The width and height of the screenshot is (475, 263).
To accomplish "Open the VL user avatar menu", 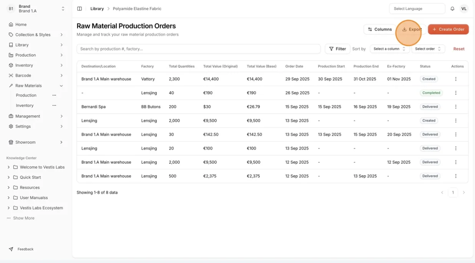I will pos(464,9).
